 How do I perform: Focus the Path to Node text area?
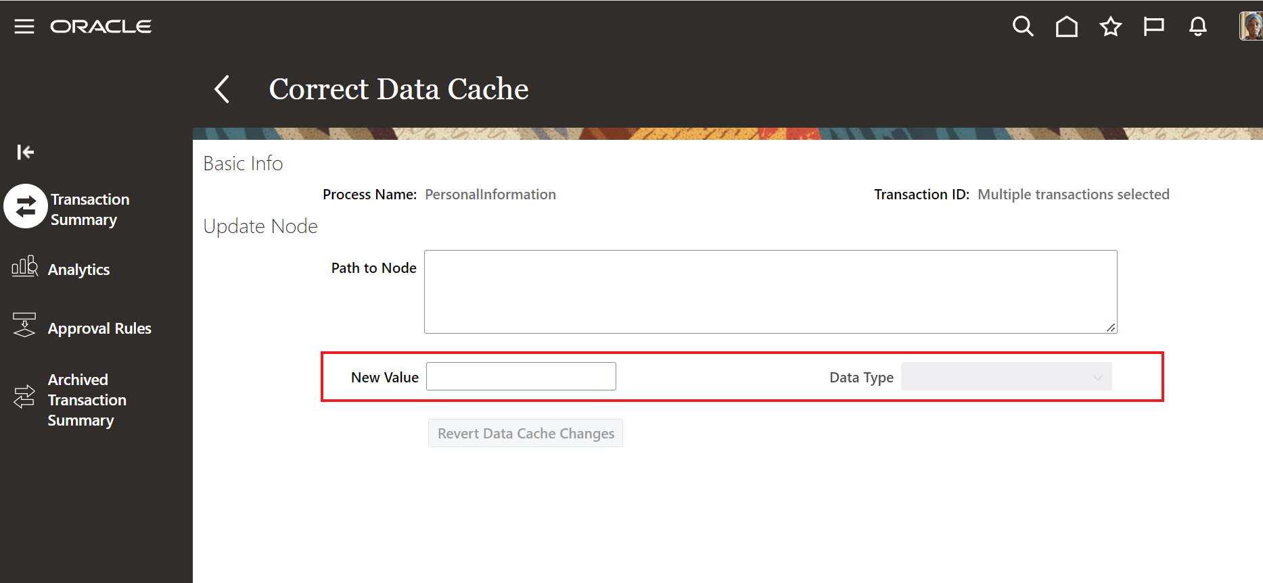pyautogui.click(x=770, y=292)
